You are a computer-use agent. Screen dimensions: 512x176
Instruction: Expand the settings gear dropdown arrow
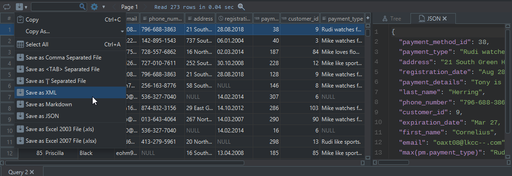click(103, 7)
